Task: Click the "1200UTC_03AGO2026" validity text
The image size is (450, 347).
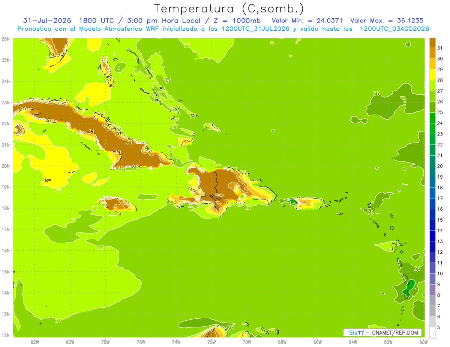Action: [x=394, y=29]
